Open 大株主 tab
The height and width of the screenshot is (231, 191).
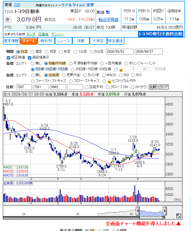98,41
